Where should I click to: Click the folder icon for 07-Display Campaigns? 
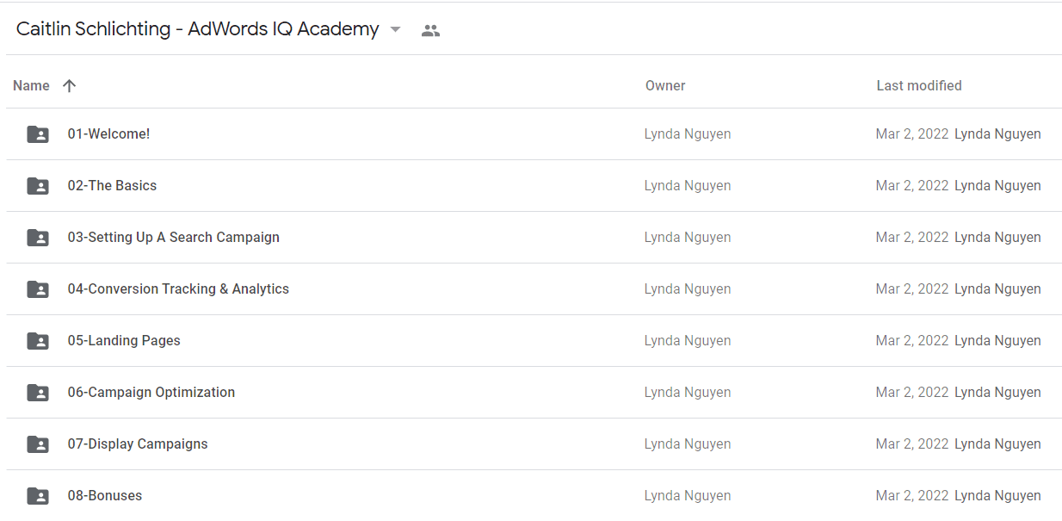[38, 444]
